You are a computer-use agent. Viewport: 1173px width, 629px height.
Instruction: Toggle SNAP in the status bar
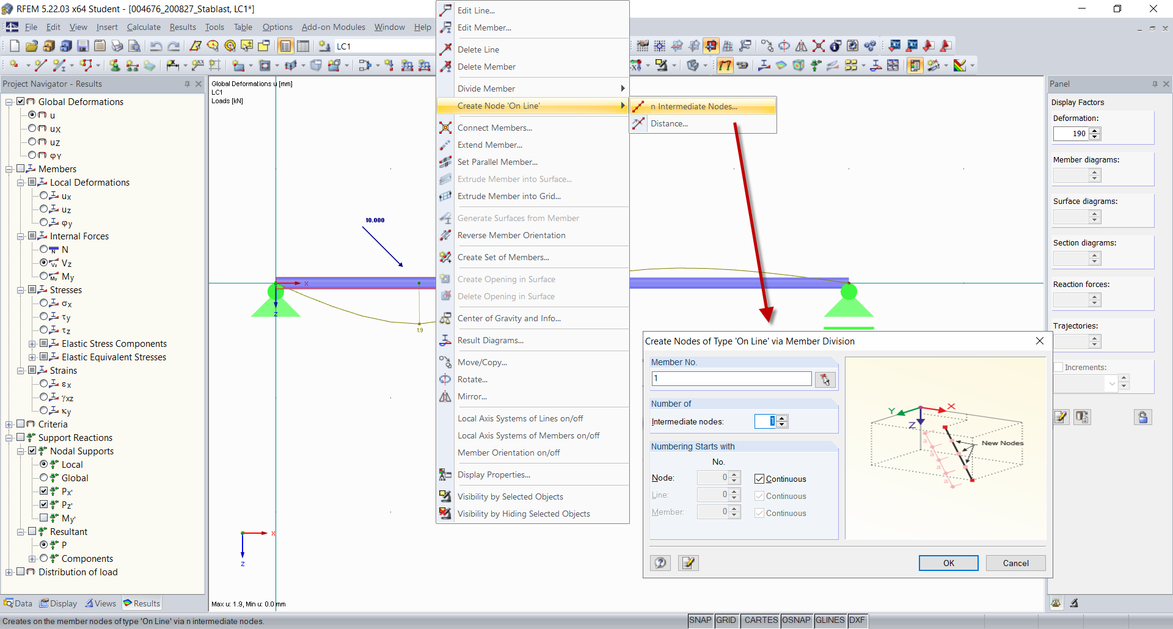click(700, 620)
